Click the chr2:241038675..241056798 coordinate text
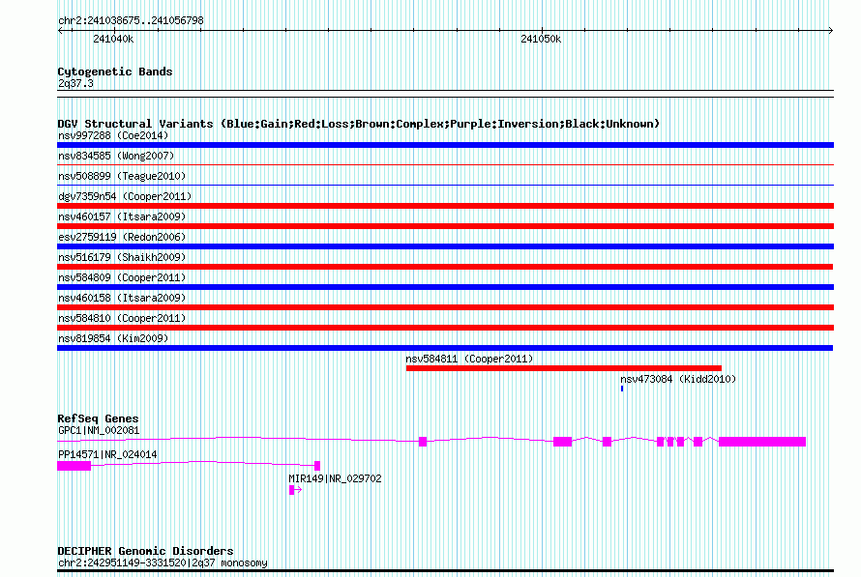861x577 pixels. pos(131,20)
